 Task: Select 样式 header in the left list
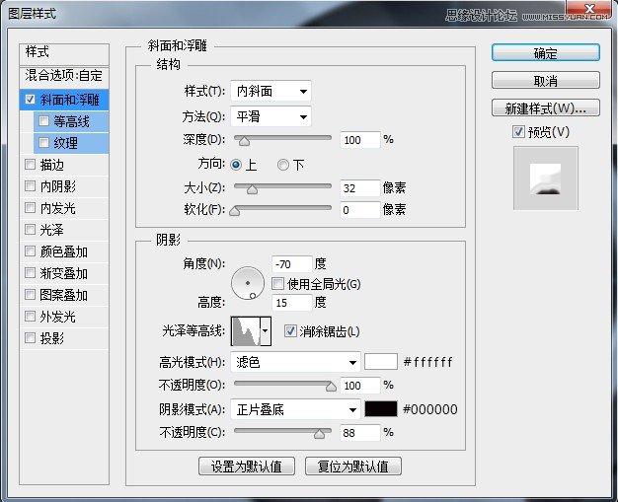tap(64, 53)
